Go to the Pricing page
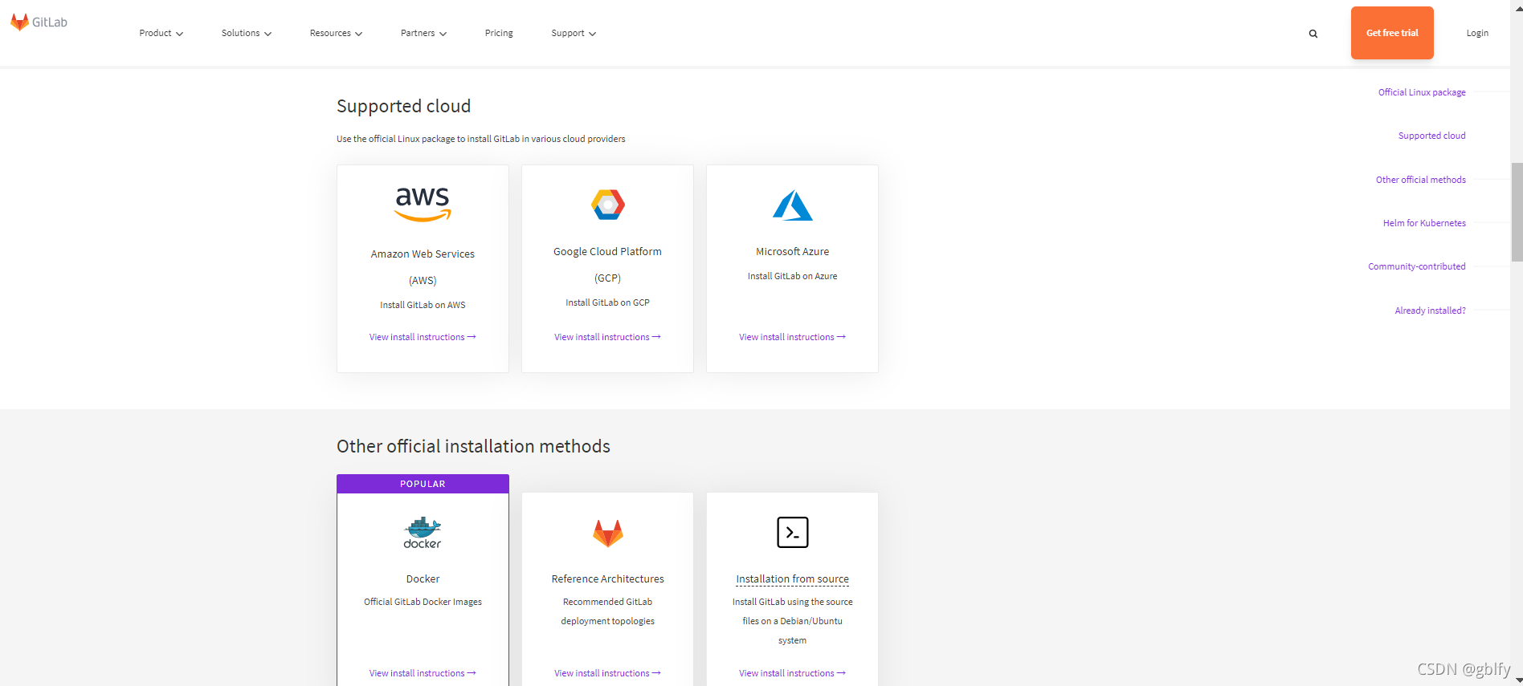This screenshot has height=686, width=1523. [x=499, y=33]
